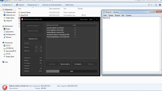Sort by Имя column header

20,9
